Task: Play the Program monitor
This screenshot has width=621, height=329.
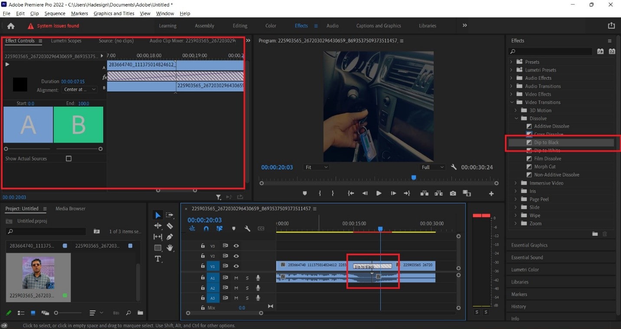Action: 379,193
